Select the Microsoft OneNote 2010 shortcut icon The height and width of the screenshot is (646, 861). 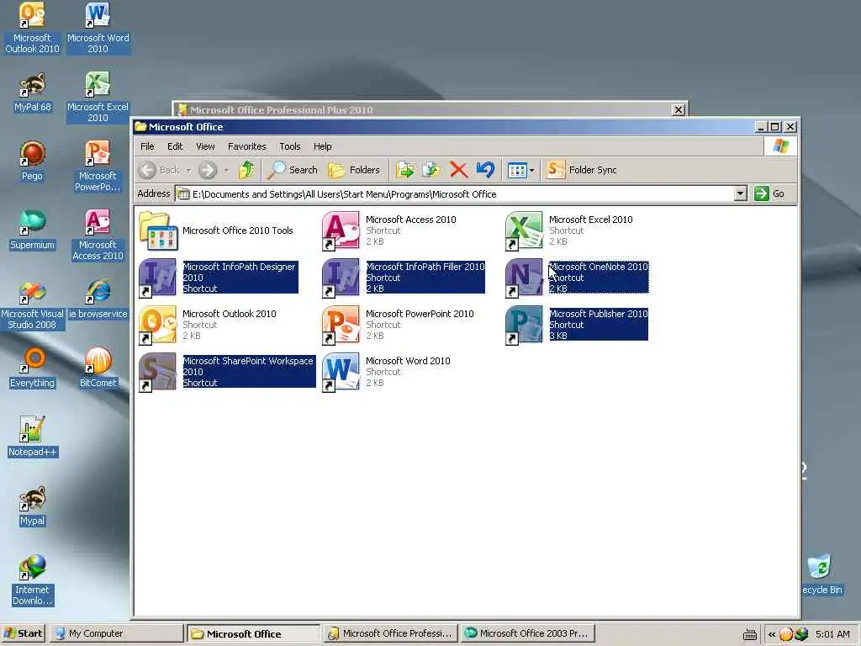tap(524, 278)
